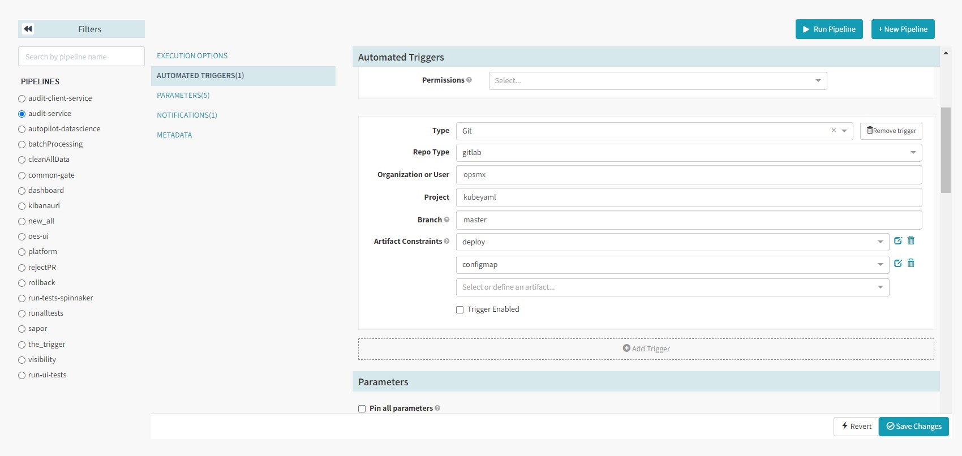This screenshot has height=456, width=962.
Task: Clear the Git type using the X icon
Action: pos(834,131)
